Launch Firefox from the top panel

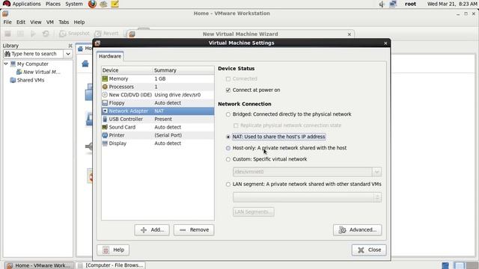92,4
